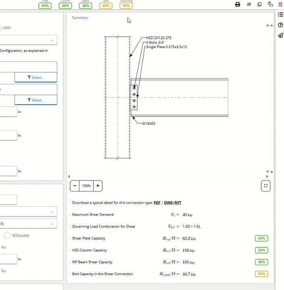Click the top Column 26% utilization badge
This screenshot has height=290, width=284.
click(65, 6)
